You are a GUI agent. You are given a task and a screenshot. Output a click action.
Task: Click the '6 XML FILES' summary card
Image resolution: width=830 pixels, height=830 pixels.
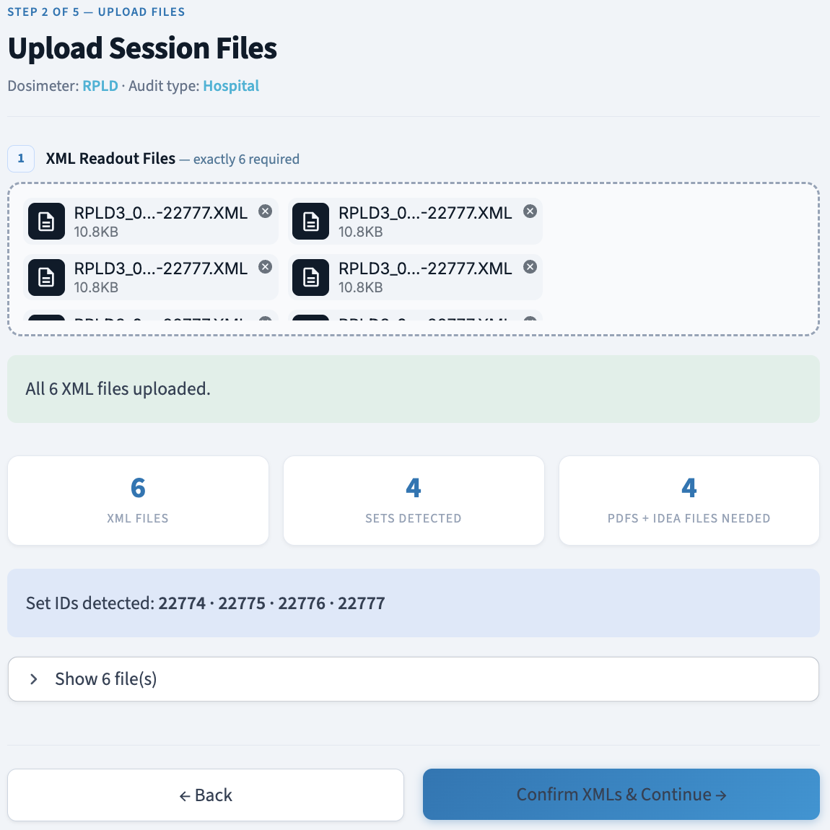point(138,500)
